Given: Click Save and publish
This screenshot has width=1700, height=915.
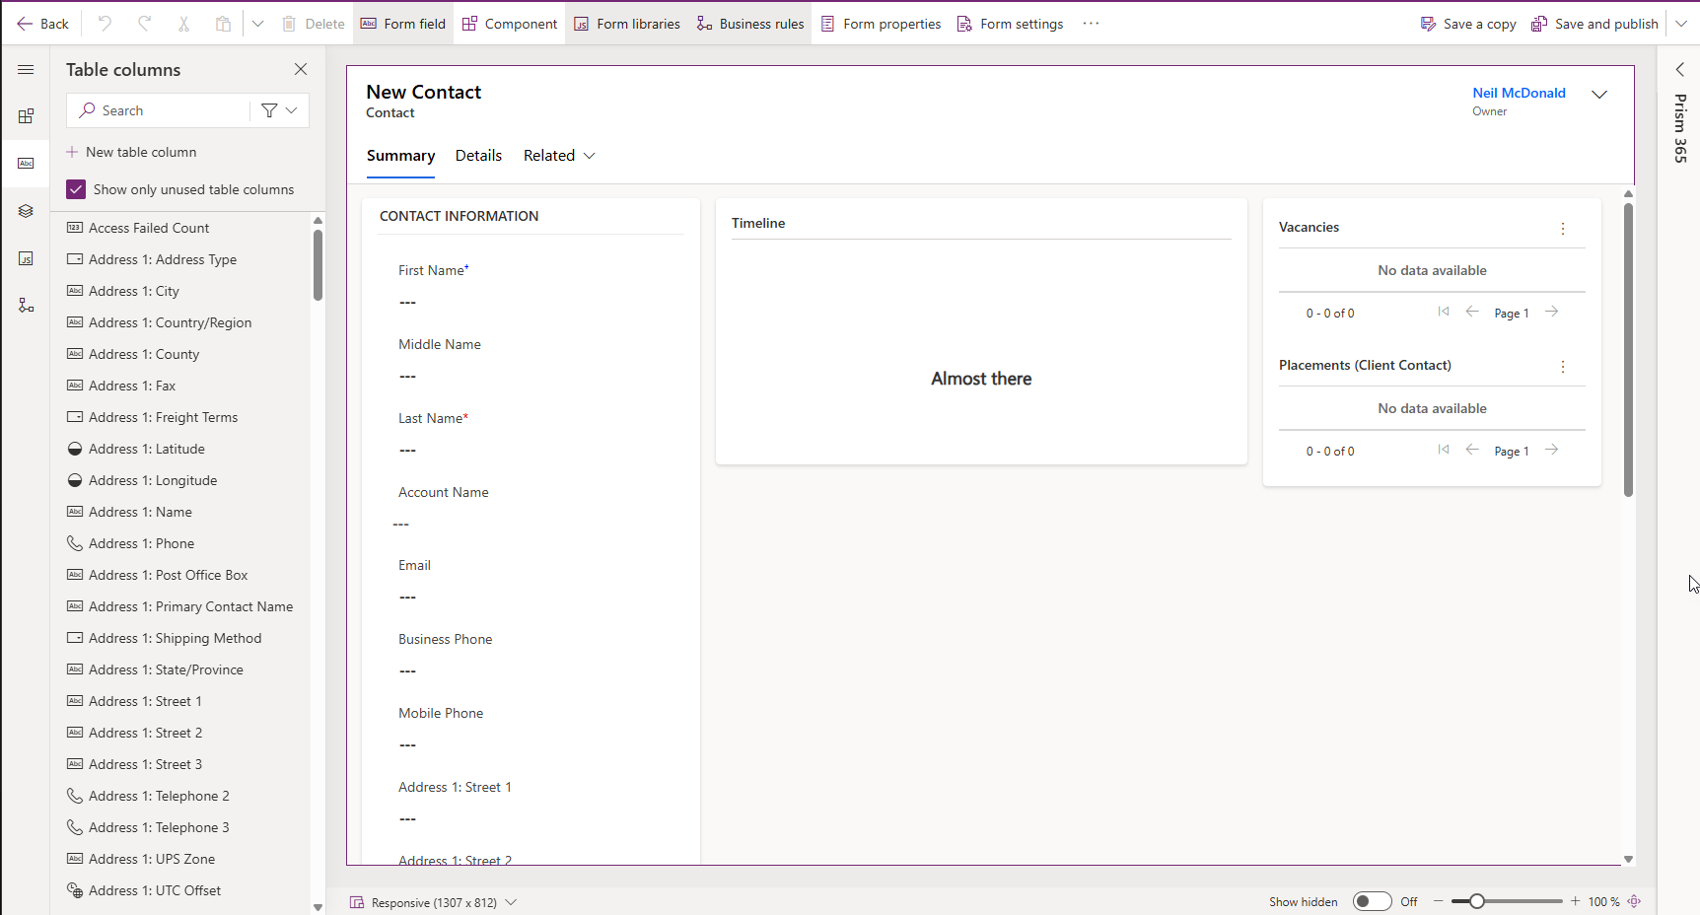Looking at the screenshot, I should click(1594, 24).
